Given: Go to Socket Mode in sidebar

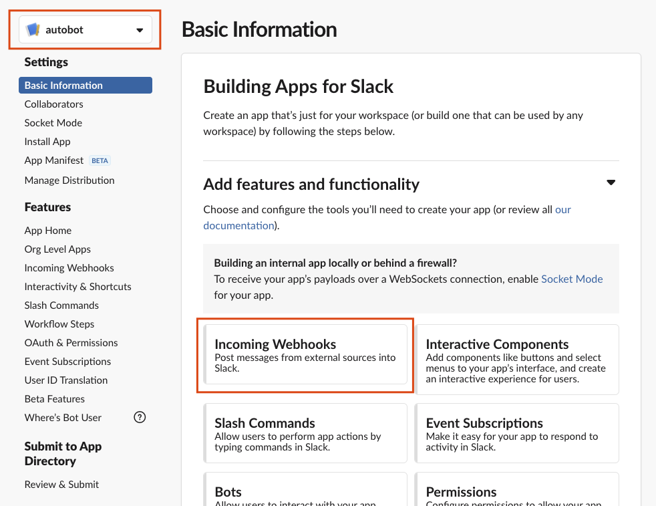Looking at the screenshot, I should tap(53, 123).
